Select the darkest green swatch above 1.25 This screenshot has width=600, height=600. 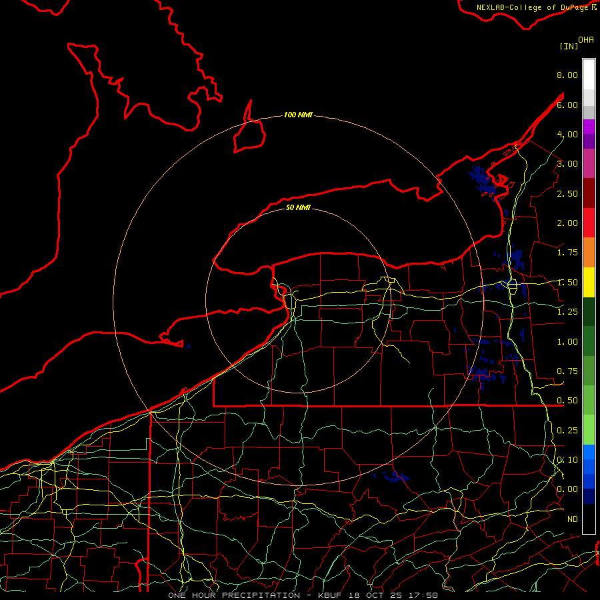[x=589, y=311]
